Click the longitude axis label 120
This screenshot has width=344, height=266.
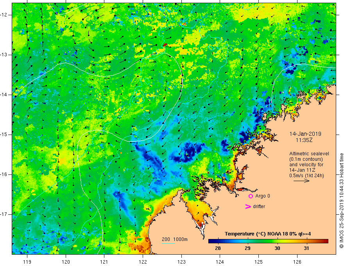click(66, 262)
